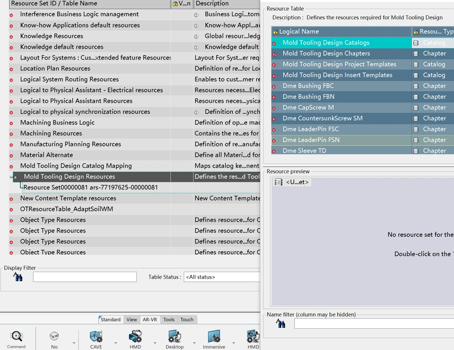The image size is (454, 350).
Task: Click the No stereo glasses icon
Action: (54, 336)
